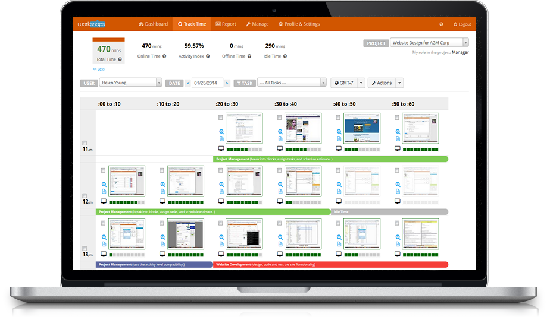The image size is (547, 317).
Task: Check the 12pm :20 to :30 screenshot checkbox
Action: tap(221, 170)
